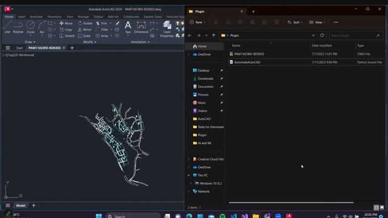Click the Mirror tool
Viewport: 388px width, 218px height.
tap(85, 30)
